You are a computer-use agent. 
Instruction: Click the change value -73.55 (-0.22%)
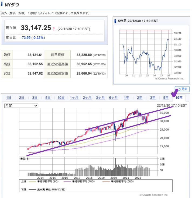[33, 38]
